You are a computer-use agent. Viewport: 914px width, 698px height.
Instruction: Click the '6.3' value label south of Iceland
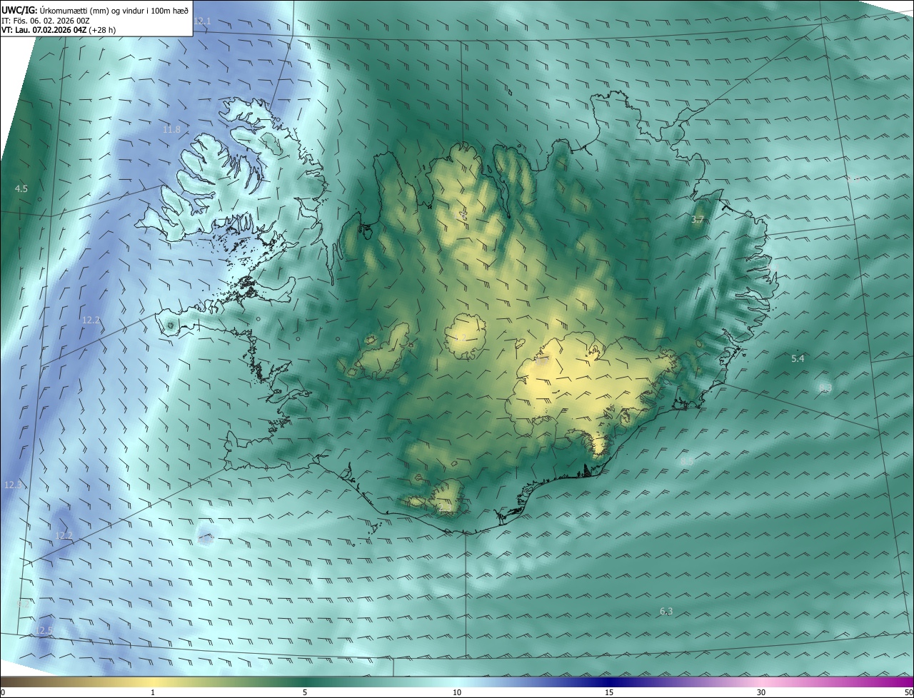pos(666,611)
